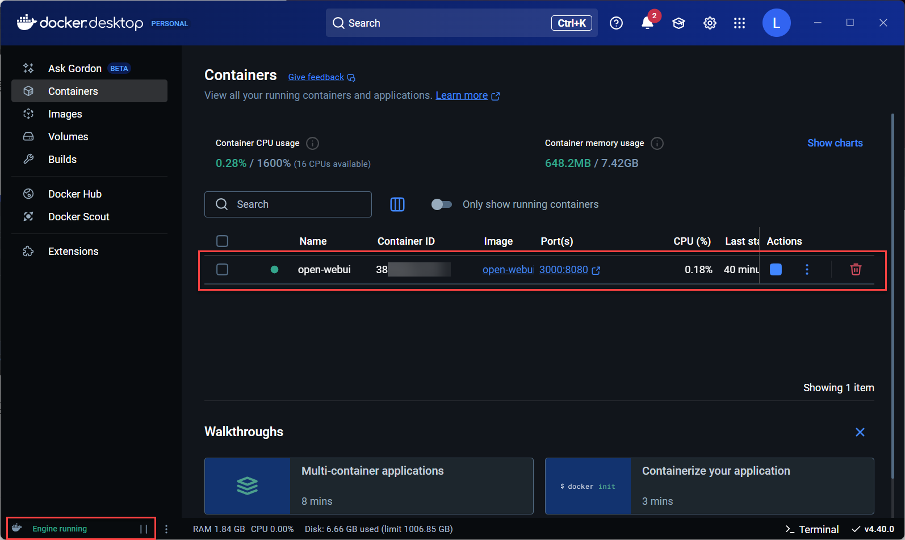This screenshot has height=540, width=905.
Task: Open Images in sidebar
Action: (x=89, y=114)
